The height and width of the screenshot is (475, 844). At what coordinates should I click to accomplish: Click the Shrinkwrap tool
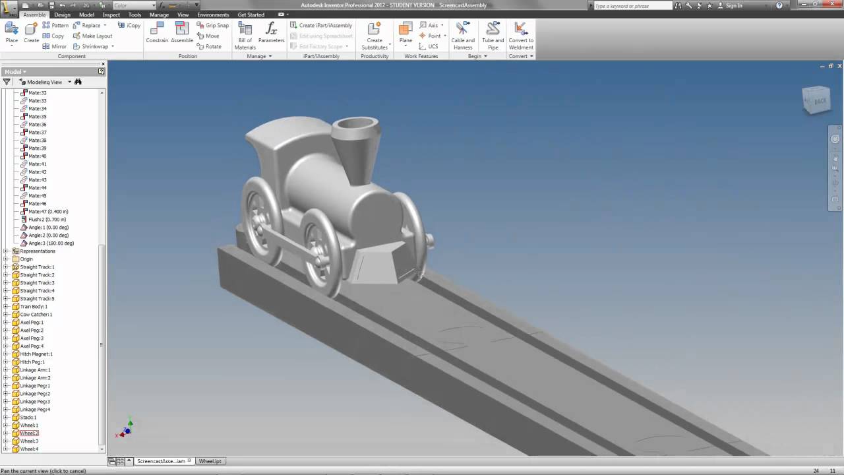[x=90, y=46]
